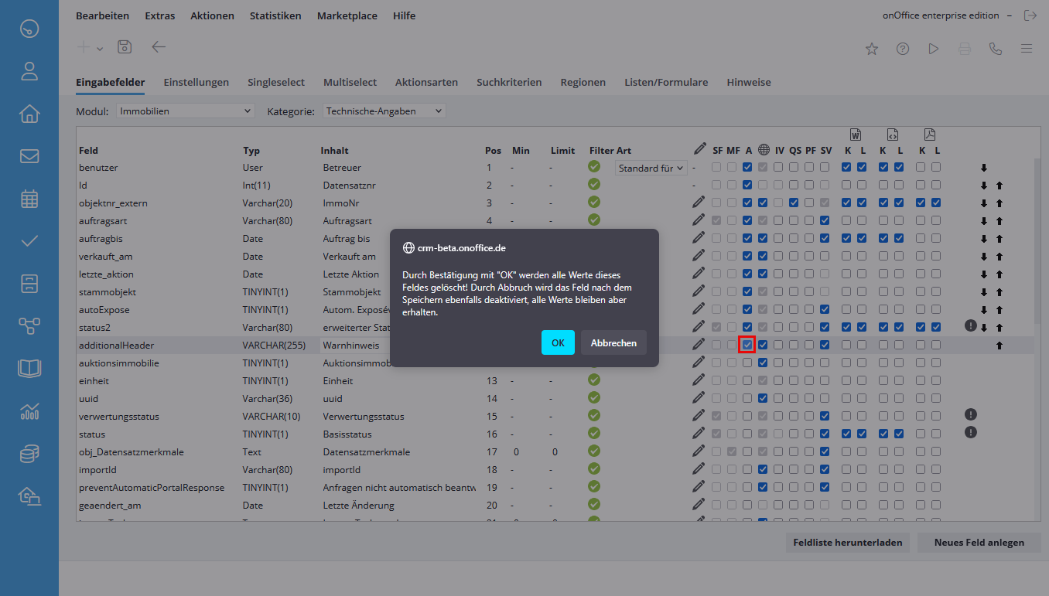Click the edit pencil for objektnr_extern row
The width and height of the screenshot is (1049, 596).
coord(699,203)
